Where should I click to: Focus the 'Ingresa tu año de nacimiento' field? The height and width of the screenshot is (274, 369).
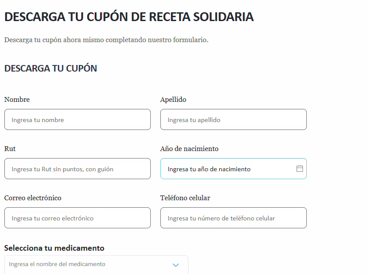(x=234, y=169)
